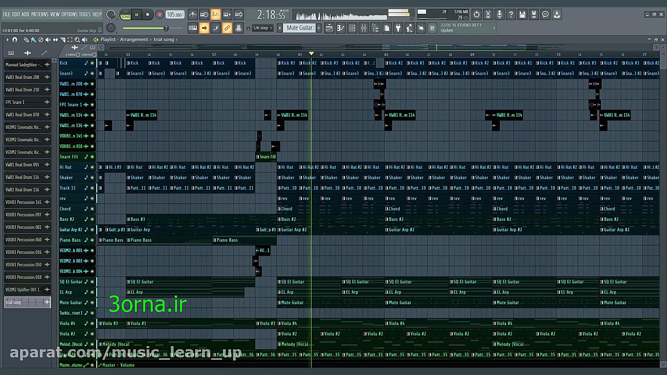The image size is (667, 375).
Task: Open the Channel rack icon
Action: [x=352, y=28]
